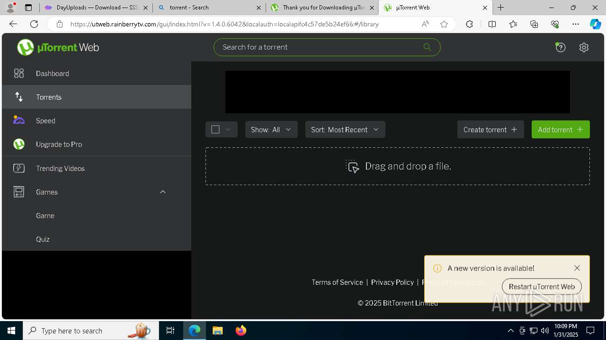The width and height of the screenshot is (606, 340).
Task: Show hidden system tray icons
Action: point(510,331)
